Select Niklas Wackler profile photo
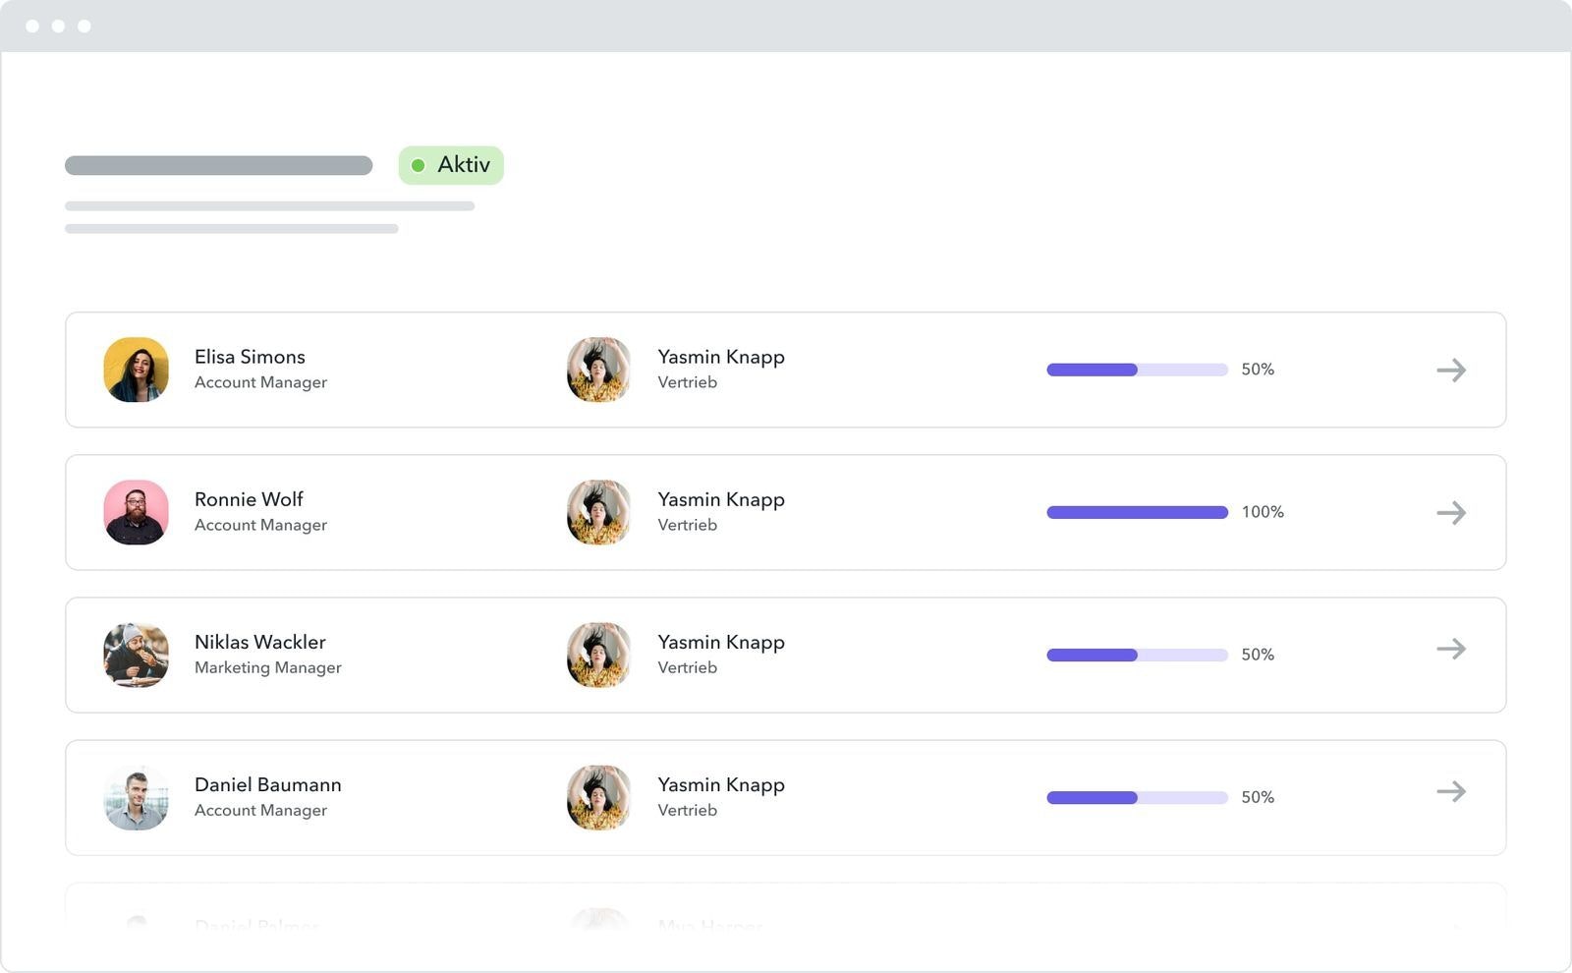 point(137,656)
